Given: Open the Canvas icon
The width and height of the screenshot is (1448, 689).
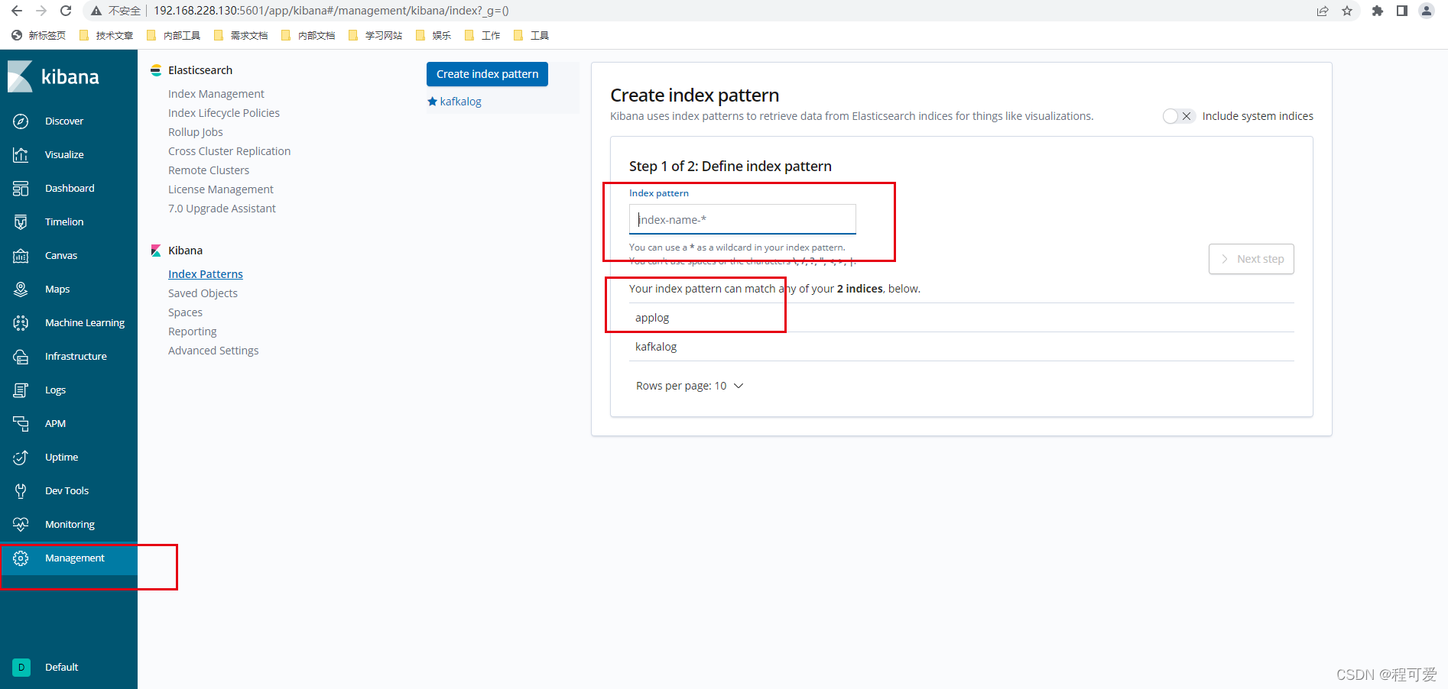Looking at the screenshot, I should point(21,256).
